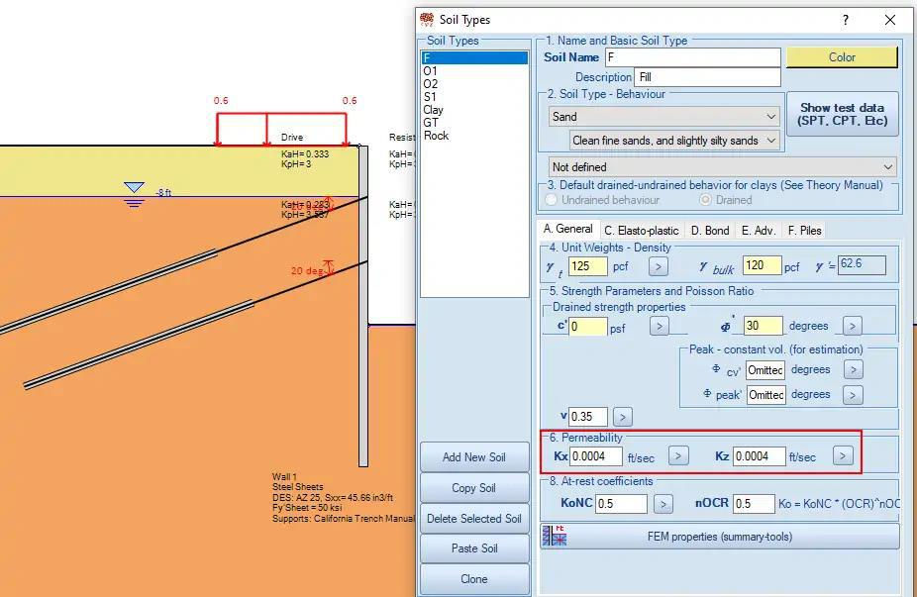Click the Kx permeability input field
Viewport: 917px width, 597px height.
[596, 456]
